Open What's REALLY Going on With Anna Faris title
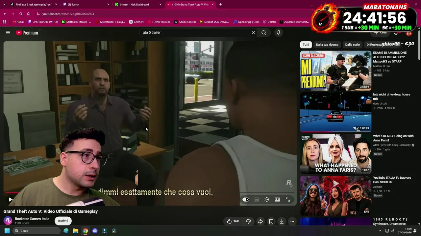421x236 pixels. point(393,138)
